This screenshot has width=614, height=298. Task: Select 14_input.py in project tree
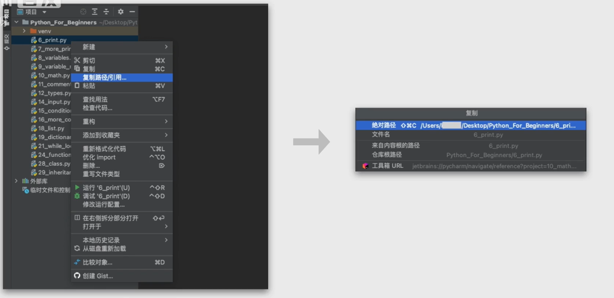[x=51, y=102]
